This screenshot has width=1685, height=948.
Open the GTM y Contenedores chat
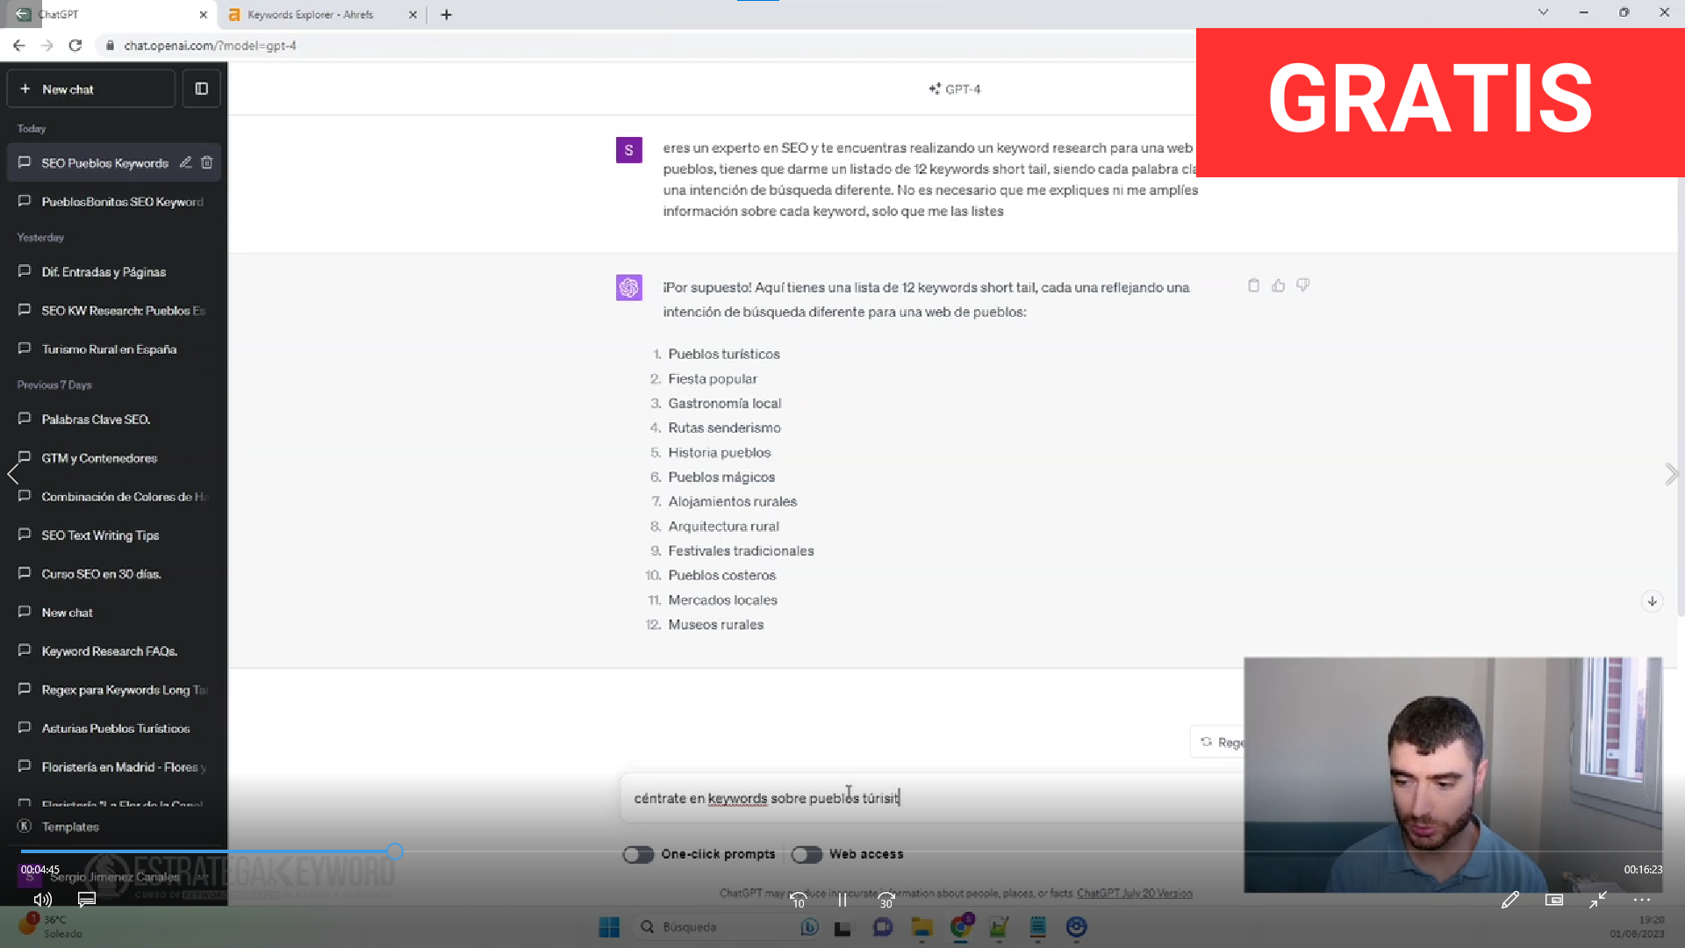pos(114,457)
